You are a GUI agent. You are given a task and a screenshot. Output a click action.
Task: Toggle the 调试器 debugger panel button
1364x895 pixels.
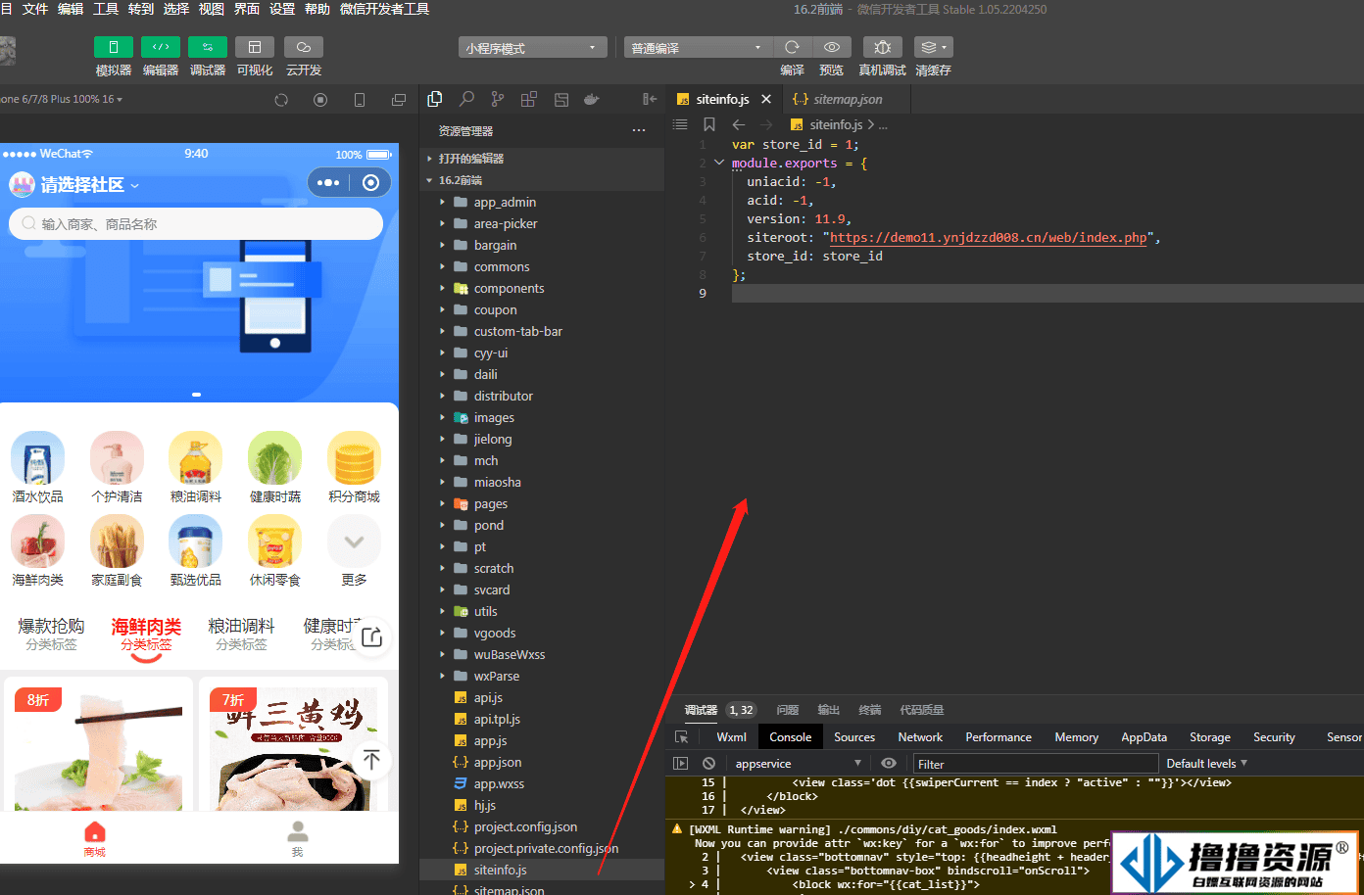point(208,47)
